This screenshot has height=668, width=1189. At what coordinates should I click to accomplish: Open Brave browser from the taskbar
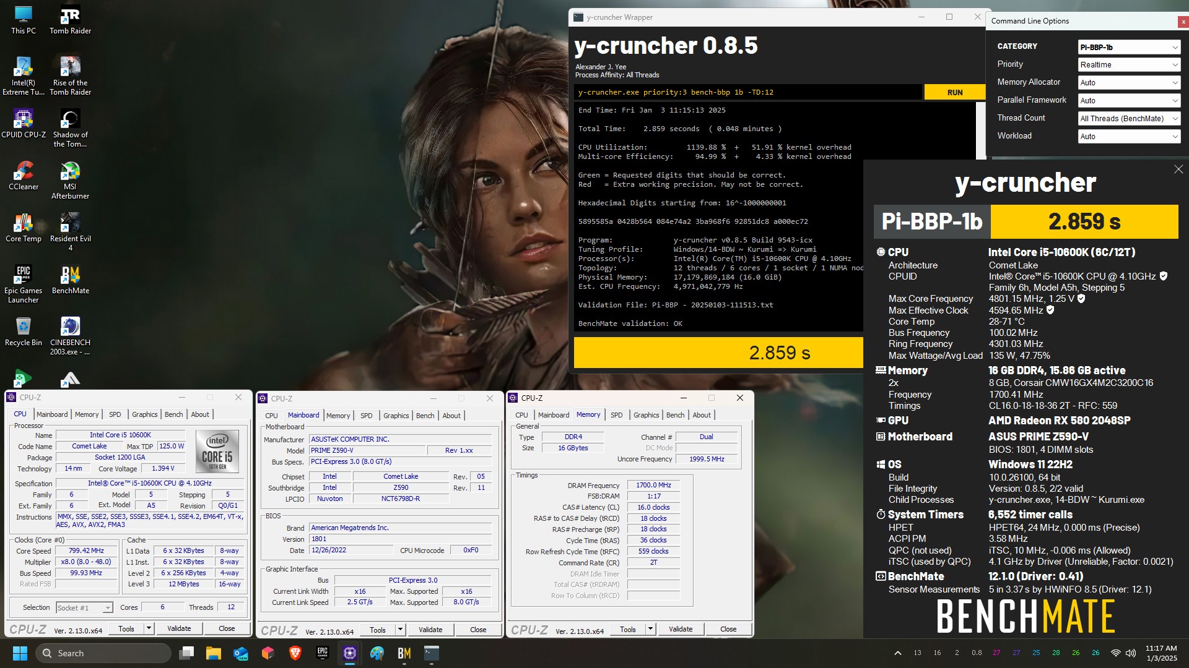[295, 653]
